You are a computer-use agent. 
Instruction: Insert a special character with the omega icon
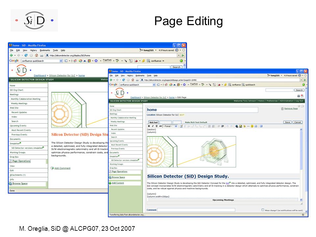pyautogui.click(x=256, y=126)
